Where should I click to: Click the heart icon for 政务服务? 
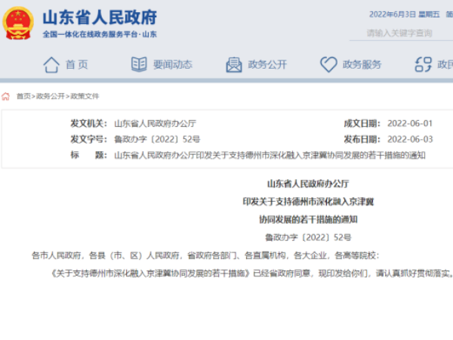pos(328,64)
